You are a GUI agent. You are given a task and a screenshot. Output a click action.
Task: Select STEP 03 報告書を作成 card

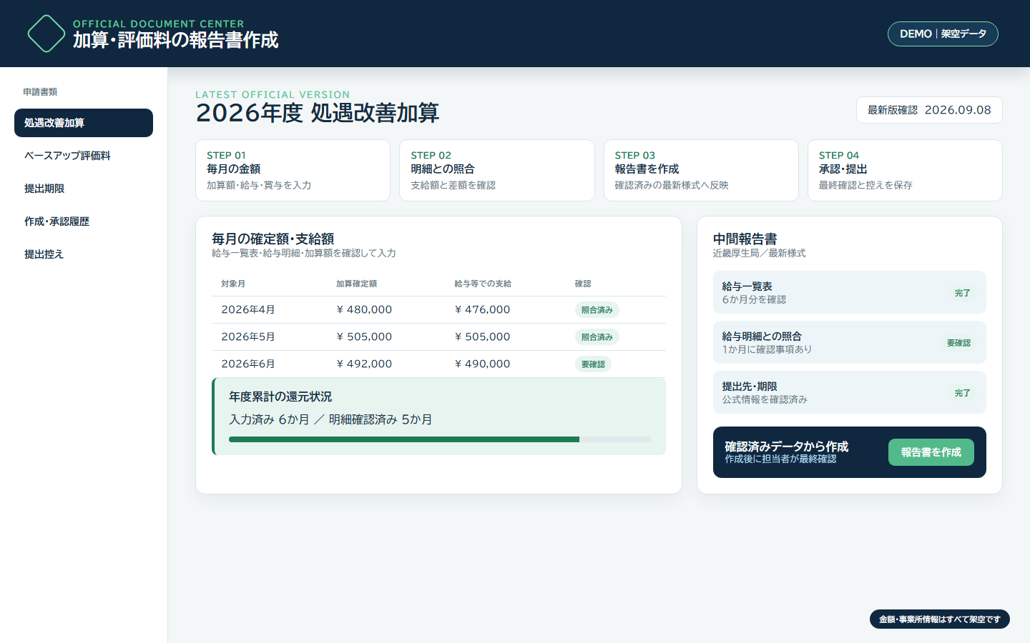pyautogui.click(x=701, y=170)
